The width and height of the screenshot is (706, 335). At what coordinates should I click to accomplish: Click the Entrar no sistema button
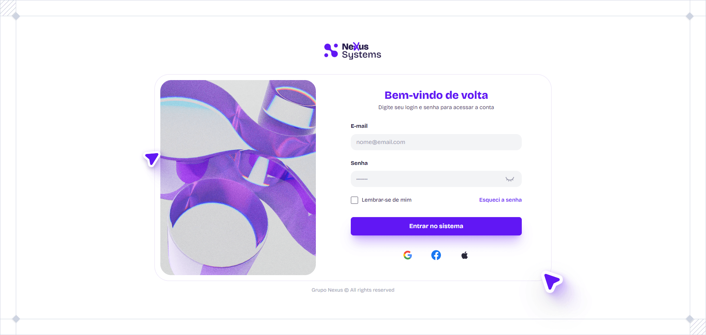tap(436, 226)
